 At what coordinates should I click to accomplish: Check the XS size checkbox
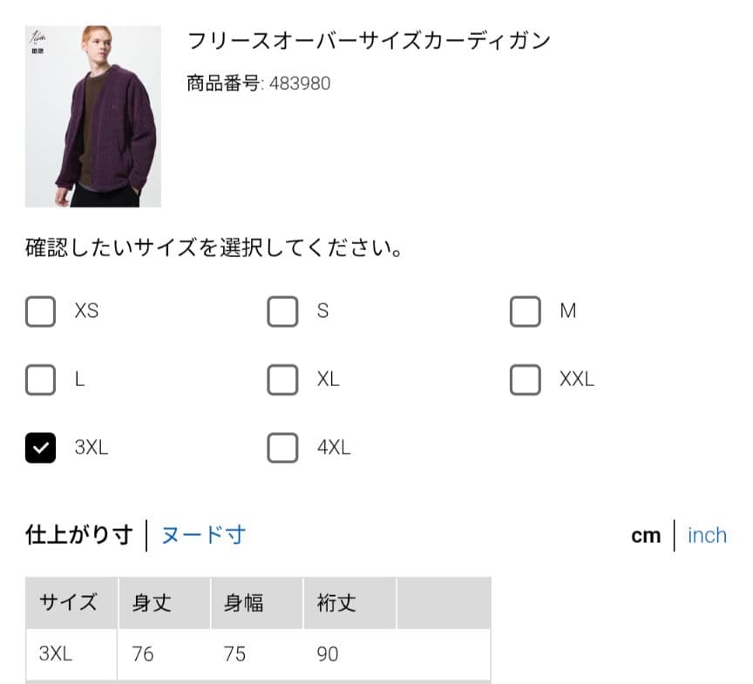tap(41, 311)
